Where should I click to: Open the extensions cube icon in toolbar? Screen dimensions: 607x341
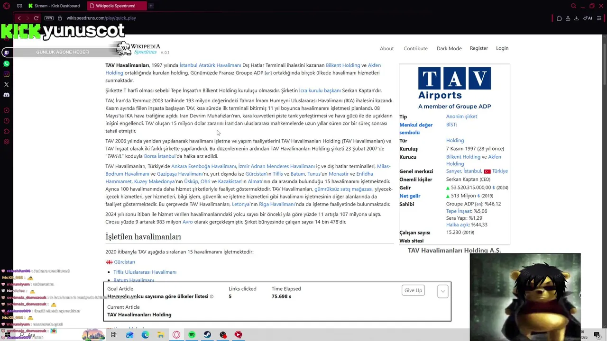559,18
